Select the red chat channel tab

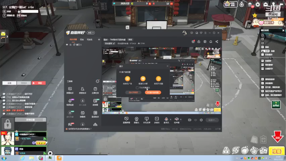coord(39,83)
